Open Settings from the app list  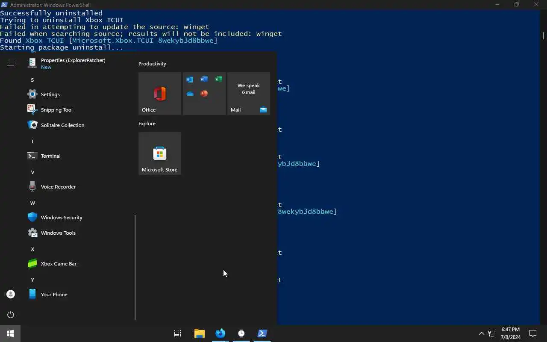pyautogui.click(x=79, y=94)
